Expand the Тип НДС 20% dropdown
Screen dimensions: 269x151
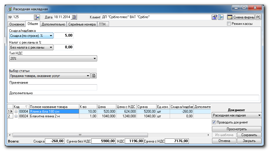(53, 59)
